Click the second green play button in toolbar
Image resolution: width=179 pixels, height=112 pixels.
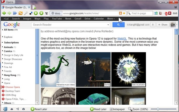41,13
